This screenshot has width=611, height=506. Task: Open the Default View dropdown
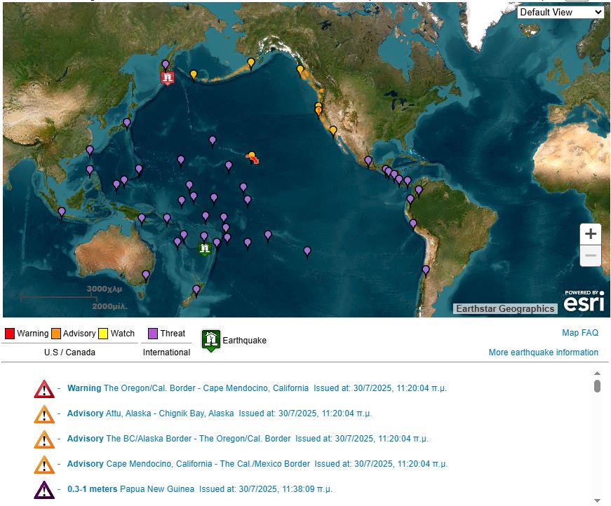tap(560, 12)
